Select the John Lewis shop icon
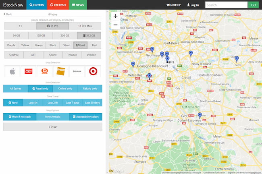The height and width of the screenshot is (174, 262). click(x=77, y=71)
